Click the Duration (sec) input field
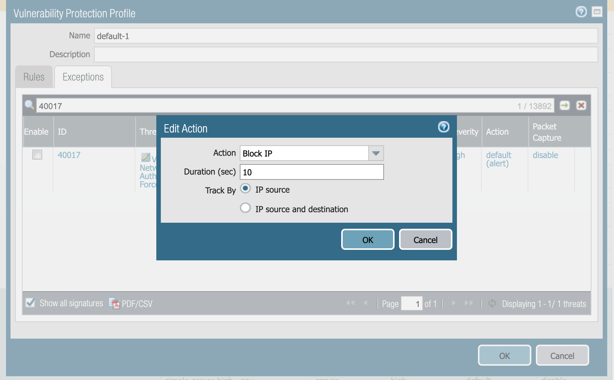Image resolution: width=614 pixels, height=380 pixels. tap(312, 172)
